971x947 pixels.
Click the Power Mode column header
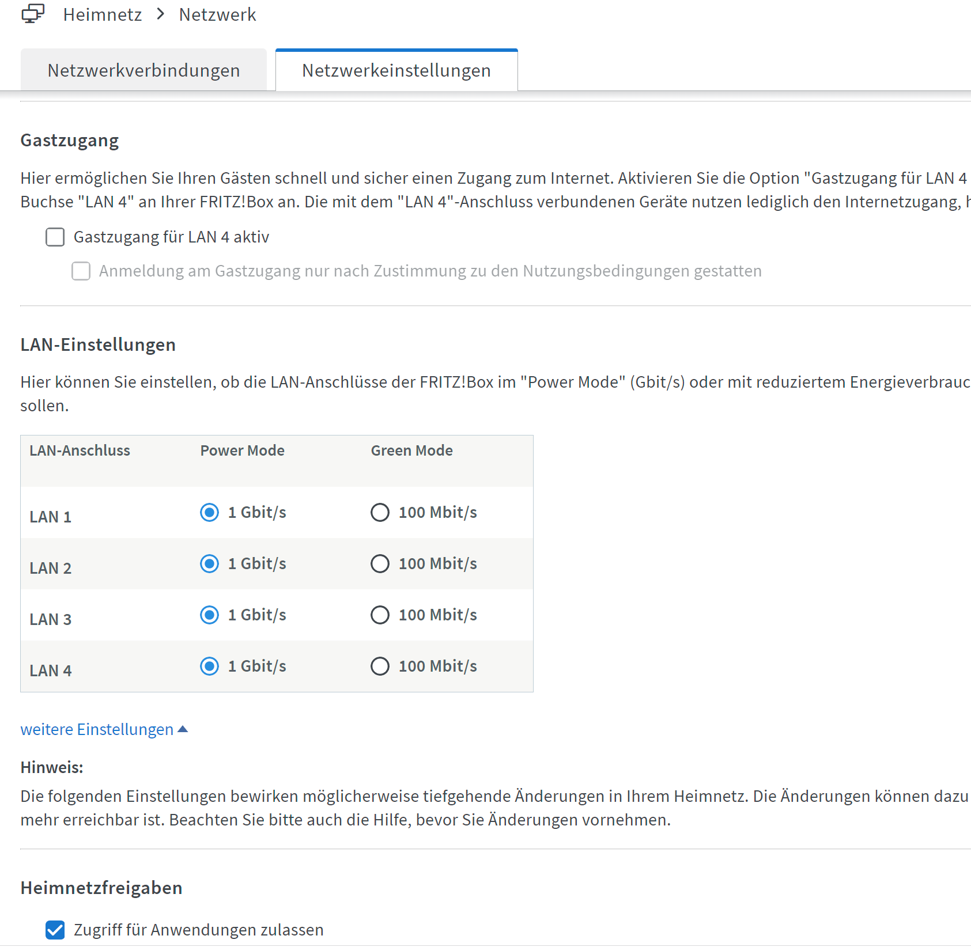(x=243, y=450)
